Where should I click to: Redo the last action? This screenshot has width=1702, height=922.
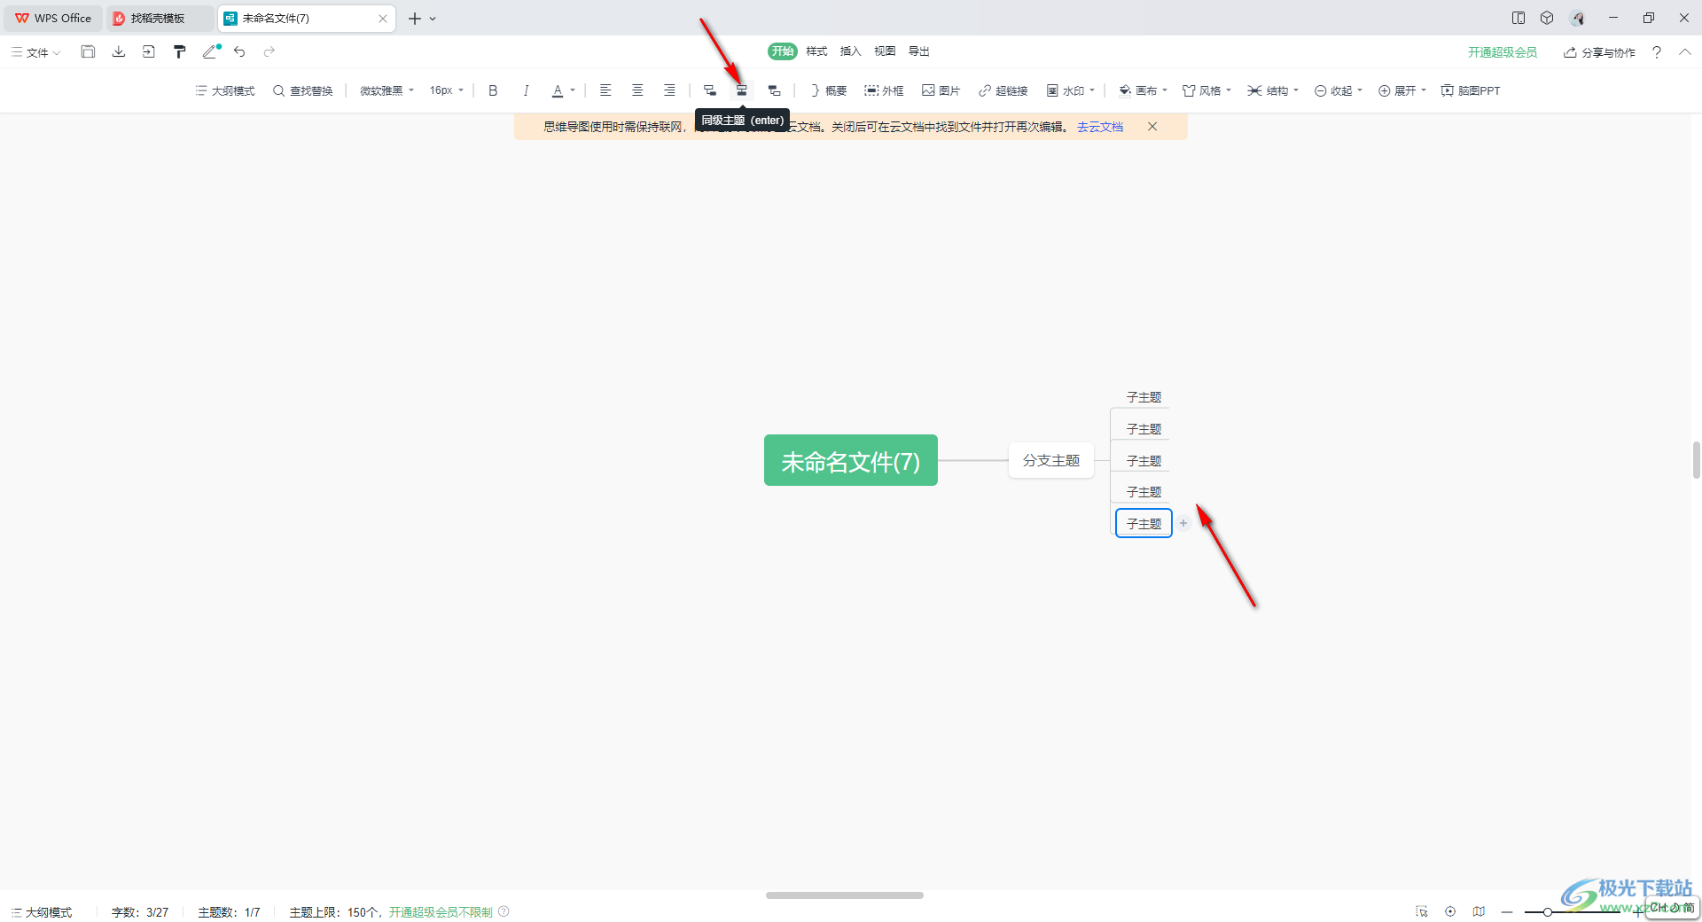[x=269, y=52]
